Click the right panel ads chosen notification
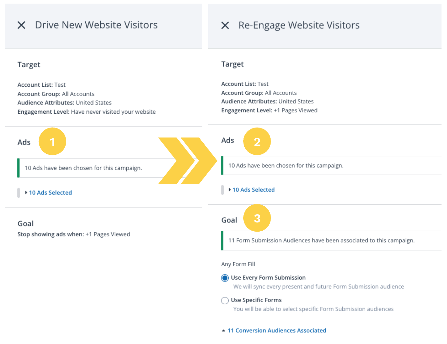 pos(286,166)
